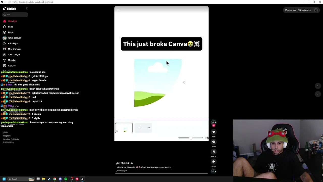323x182 pixels.
Task: Bookmark the video to favorites
Action: pyautogui.click(x=214, y=152)
